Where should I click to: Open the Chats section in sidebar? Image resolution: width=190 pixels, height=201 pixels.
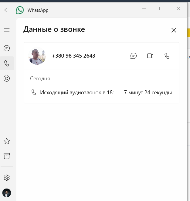(x=7, y=48)
